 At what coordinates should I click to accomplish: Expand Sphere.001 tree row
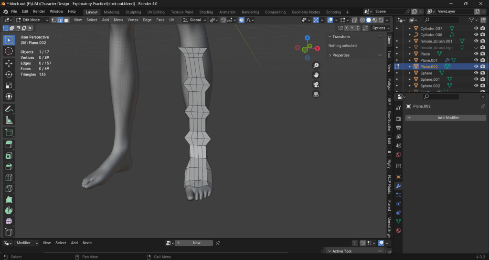[409, 79]
